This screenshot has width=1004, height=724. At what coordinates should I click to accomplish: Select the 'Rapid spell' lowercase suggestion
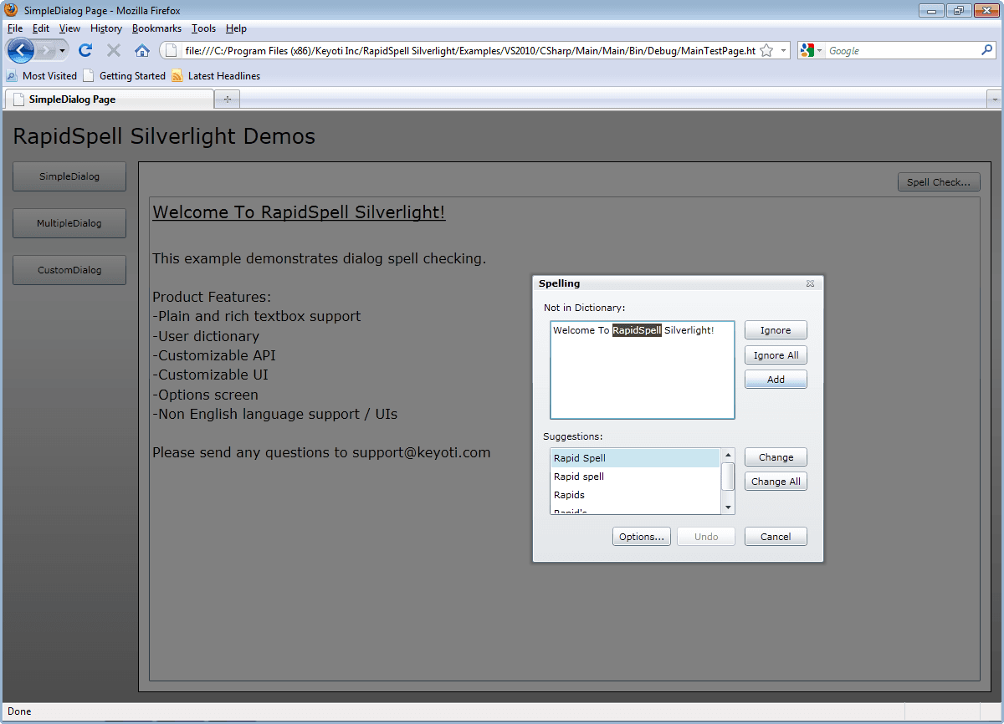pyautogui.click(x=635, y=477)
